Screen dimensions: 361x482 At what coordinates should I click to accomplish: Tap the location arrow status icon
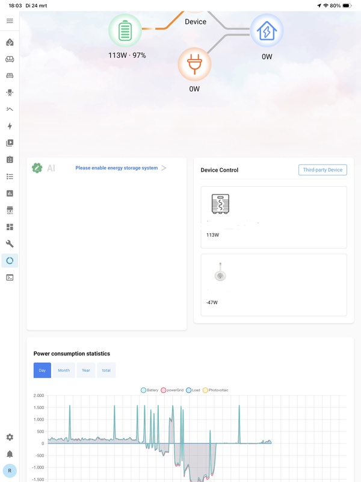point(319,5)
